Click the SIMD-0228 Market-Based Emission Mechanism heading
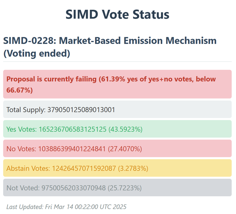Screen dimensions: 236x214 pos(110,41)
